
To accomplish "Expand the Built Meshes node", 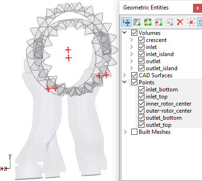I will (125, 132).
